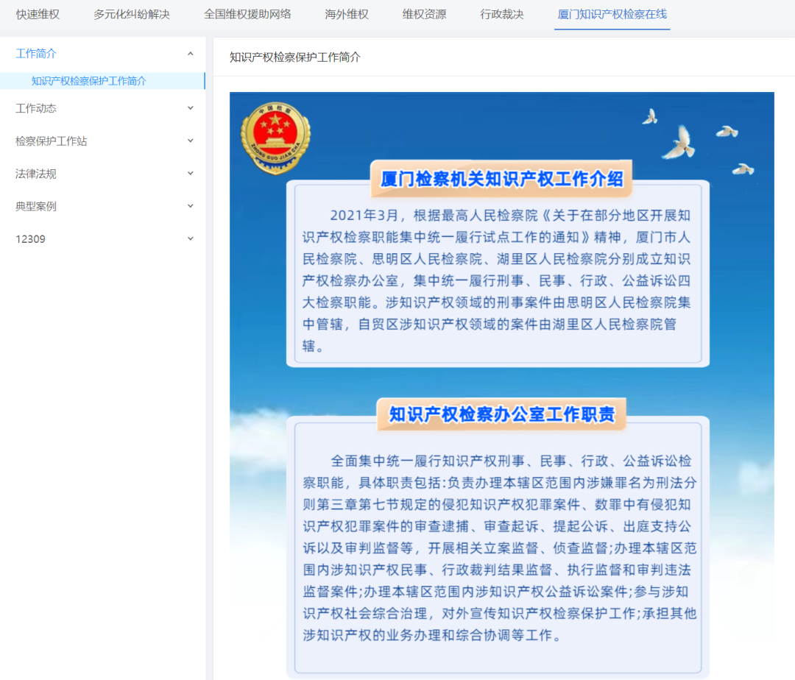The height and width of the screenshot is (680, 795).
Task: Click the 法律法规 sidebar label
Action: coord(36,174)
